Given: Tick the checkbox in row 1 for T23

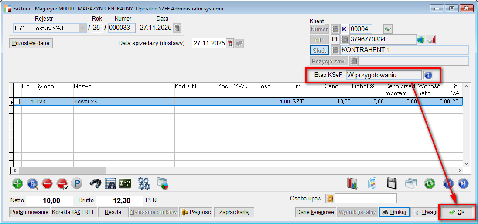Looking at the screenshot, I should 17,101.
